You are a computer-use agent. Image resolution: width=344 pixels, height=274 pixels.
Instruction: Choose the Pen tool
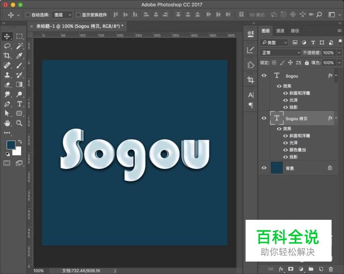7,104
